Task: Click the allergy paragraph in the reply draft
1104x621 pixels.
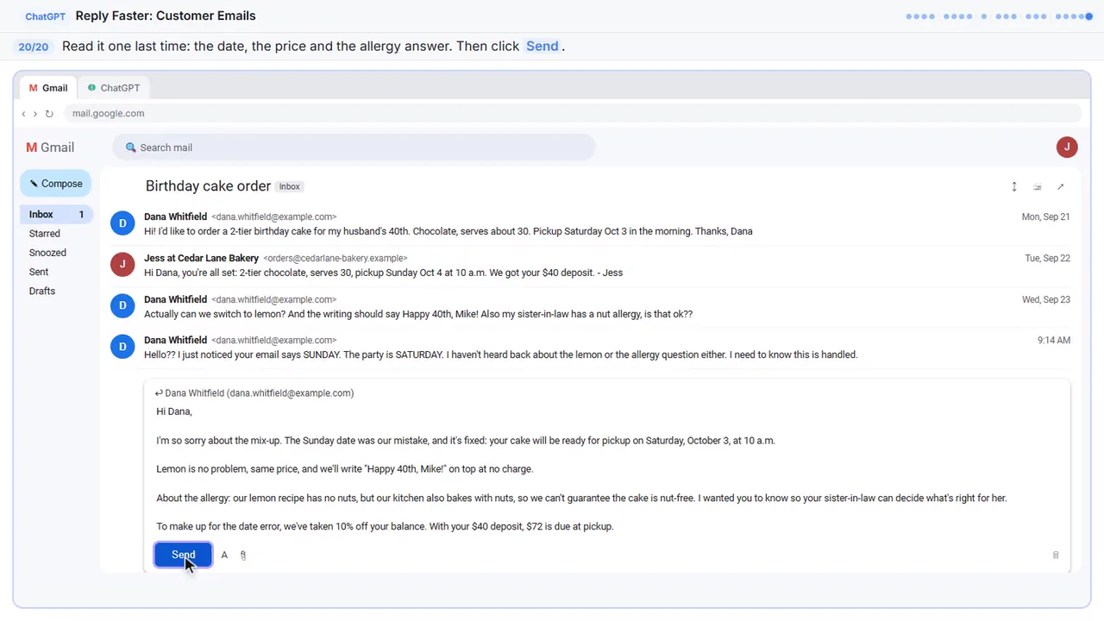Action: coord(581,499)
